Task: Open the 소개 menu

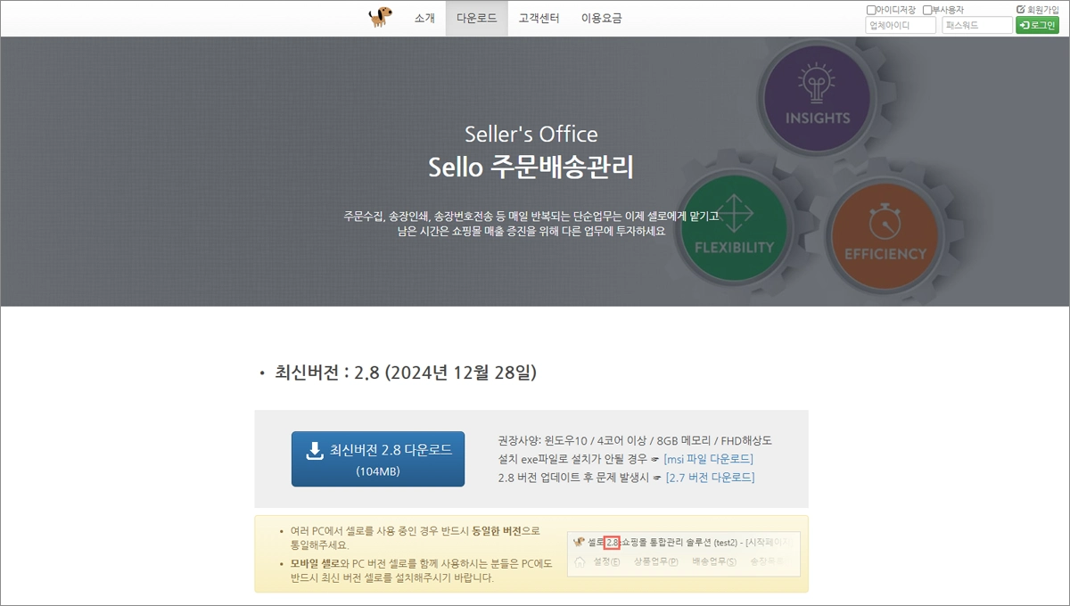Action: point(424,18)
